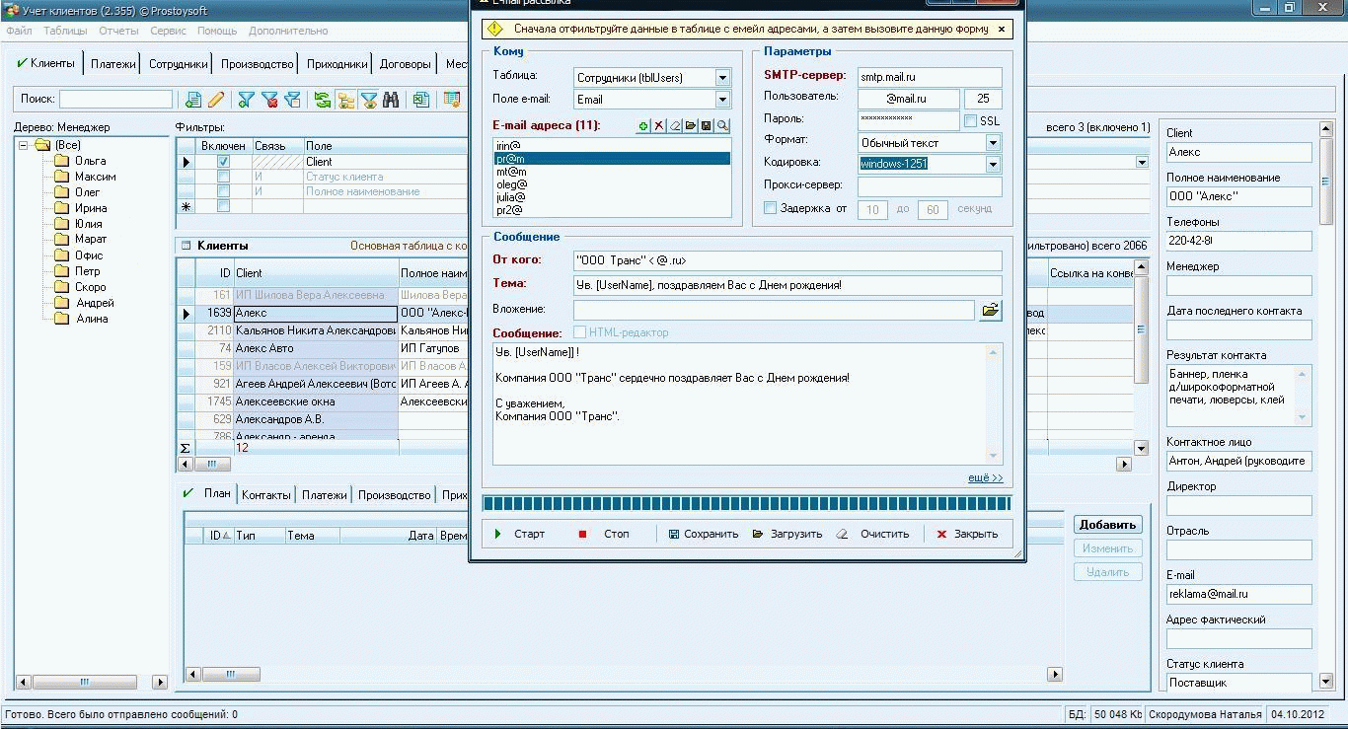Click the add filter funnel icon
This screenshot has height=729, width=1348.
click(246, 100)
